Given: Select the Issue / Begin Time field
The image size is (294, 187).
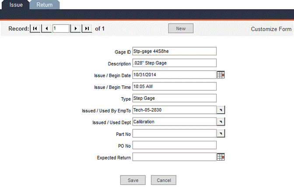Looking at the screenshot, I should pos(174,86).
